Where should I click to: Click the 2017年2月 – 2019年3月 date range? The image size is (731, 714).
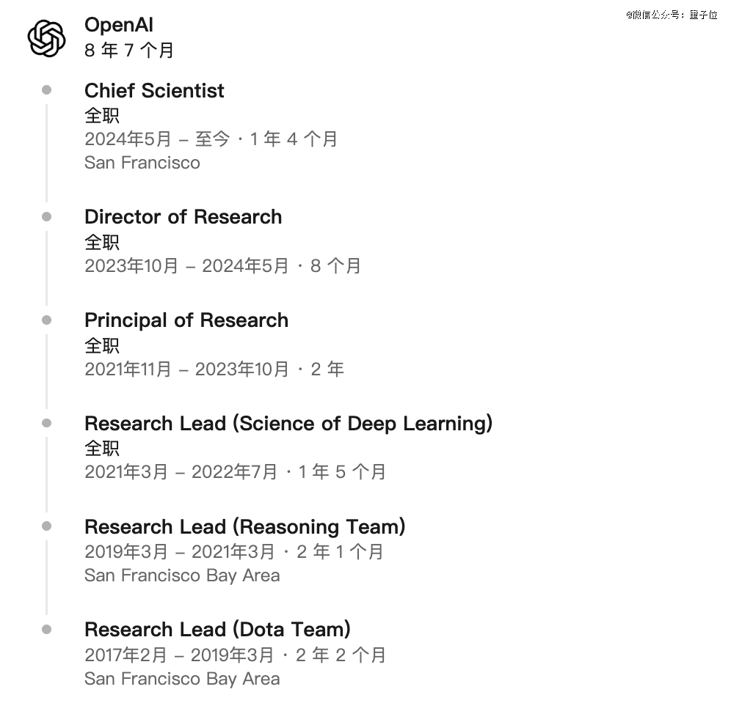[179, 655]
